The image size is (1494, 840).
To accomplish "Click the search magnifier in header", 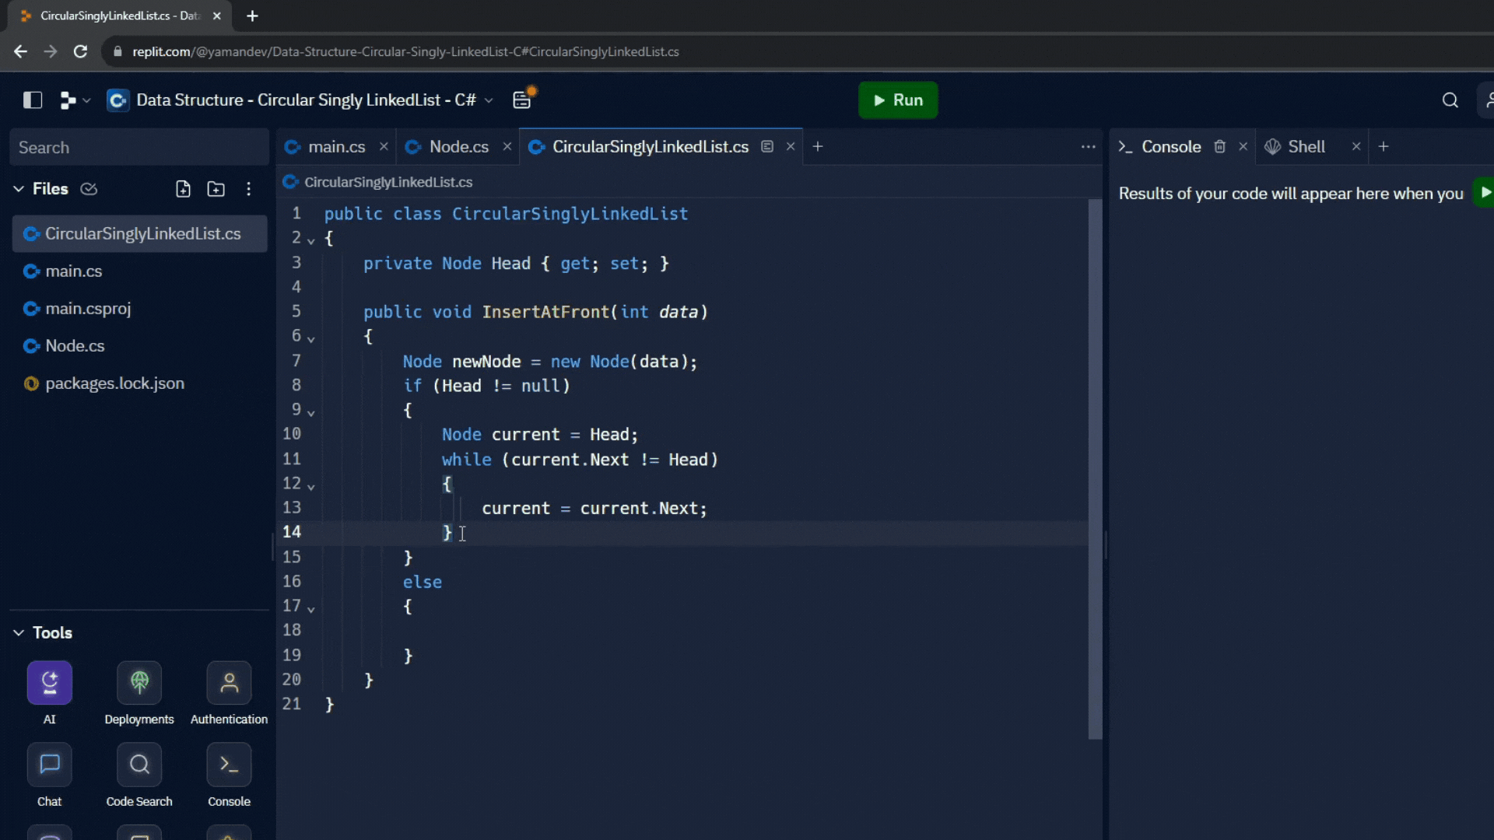I will tap(1450, 100).
